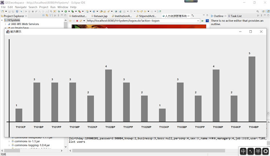
Task: Select the 人力资源管理系统 browser tab
Action: pyautogui.click(x=176, y=16)
